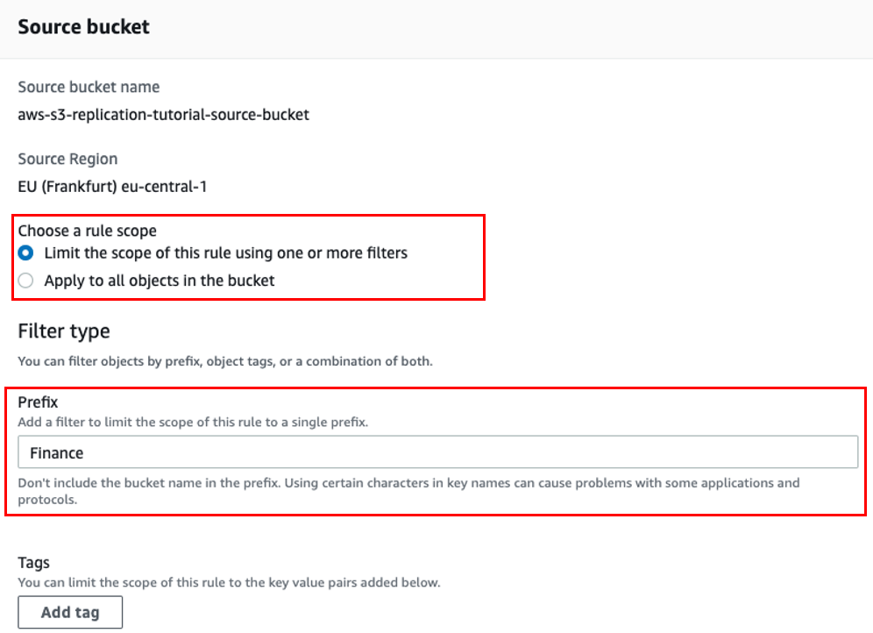Click the Source Region label
This screenshot has width=873, height=633.
67,159
